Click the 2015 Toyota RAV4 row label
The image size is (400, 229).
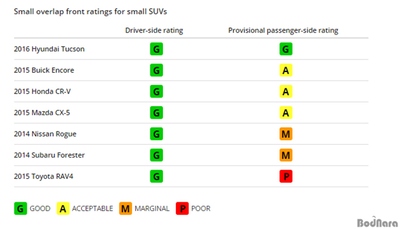click(44, 176)
